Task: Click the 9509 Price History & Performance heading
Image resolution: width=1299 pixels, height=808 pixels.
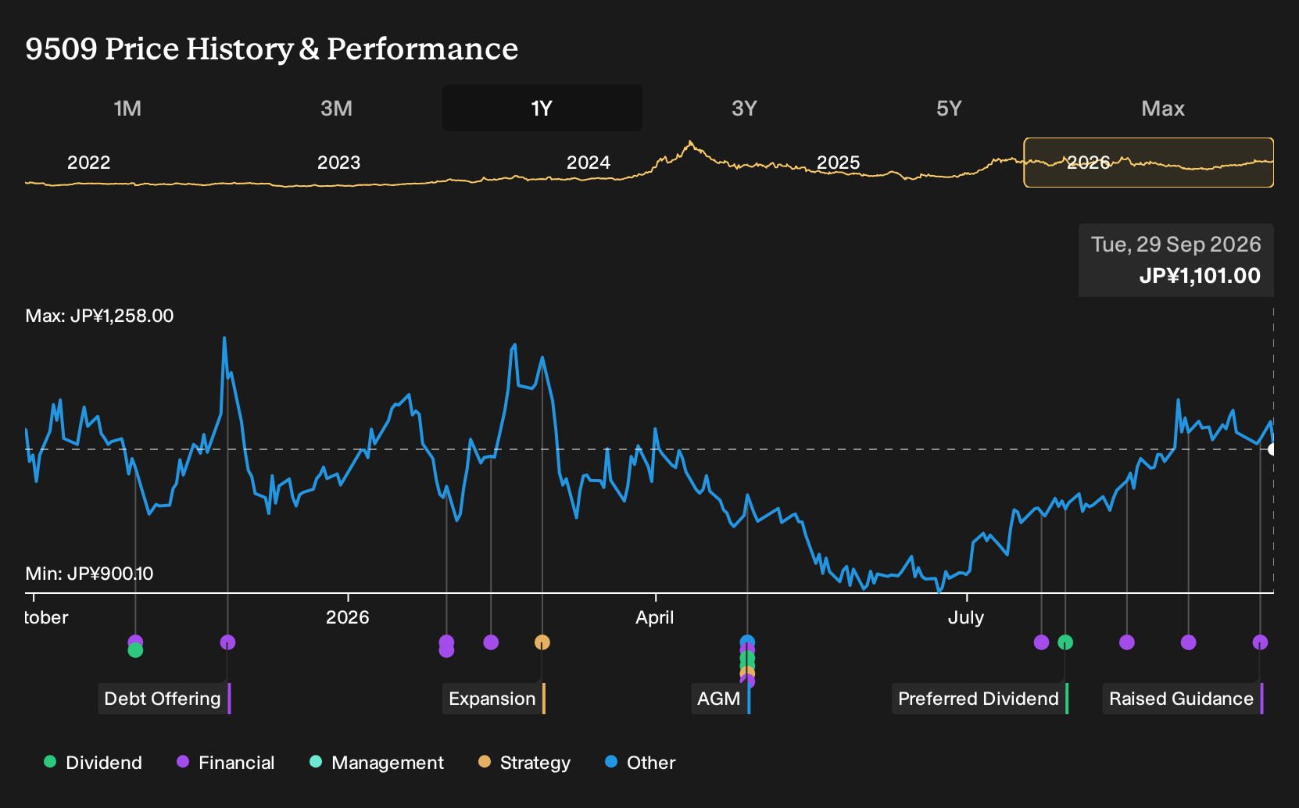Action: click(x=272, y=48)
